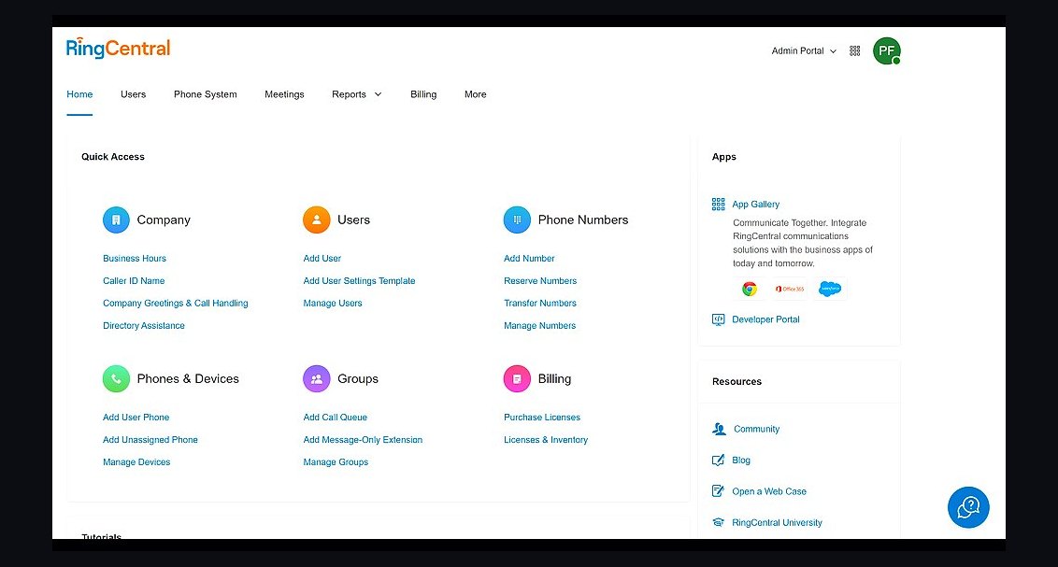Image resolution: width=1058 pixels, height=567 pixels.
Task: Click the Salesforce cloud app icon
Action: point(830,289)
